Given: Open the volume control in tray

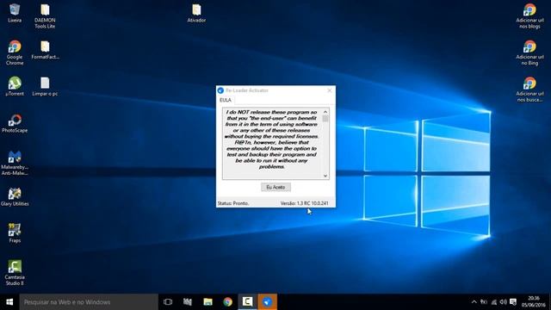Looking at the screenshot, I should tap(503, 302).
